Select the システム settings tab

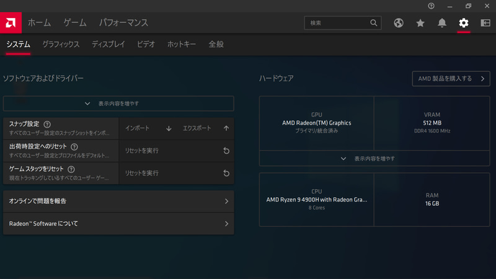point(18,44)
